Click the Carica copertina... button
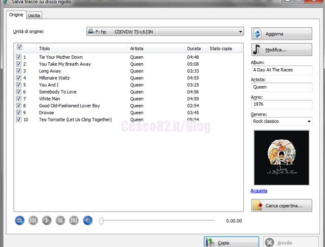Viewport: 325px width, 247px height. 282,205
